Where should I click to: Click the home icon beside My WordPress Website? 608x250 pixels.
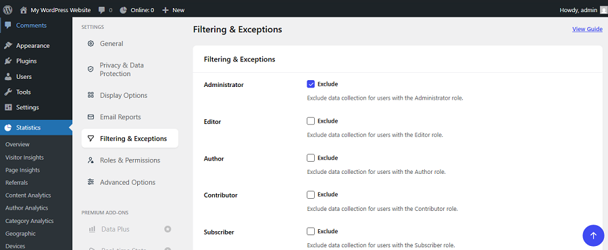(x=24, y=10)
